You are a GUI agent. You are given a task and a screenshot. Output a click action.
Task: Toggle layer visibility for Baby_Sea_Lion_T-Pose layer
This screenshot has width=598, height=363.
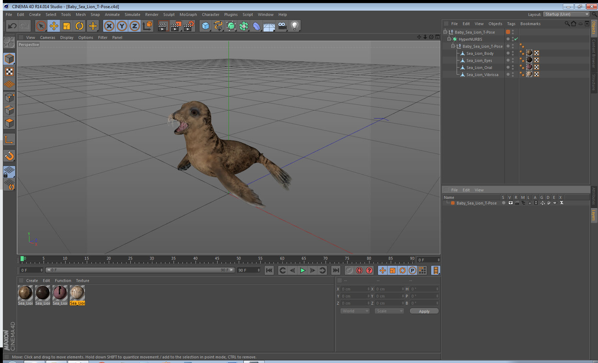510,203
